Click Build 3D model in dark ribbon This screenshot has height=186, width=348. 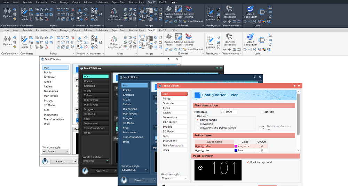169,12
